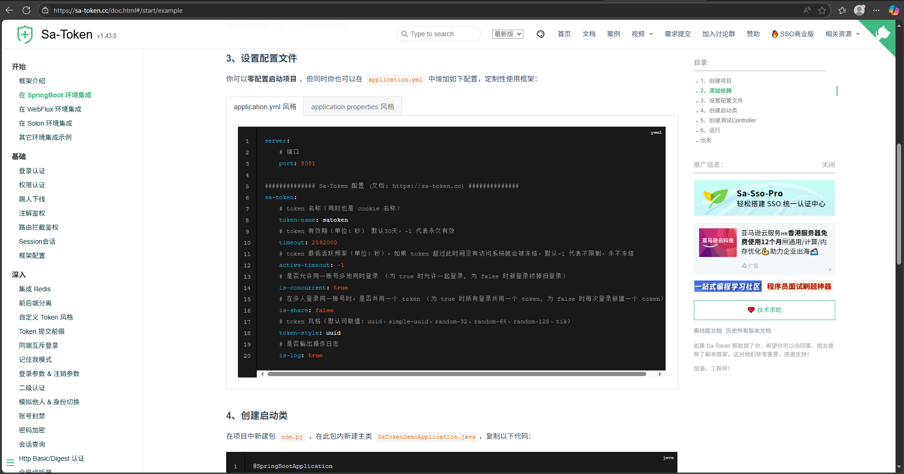Open the browser Favorites list icon
The width and height of the screenshot is (904, 474).
click(842, 10)
